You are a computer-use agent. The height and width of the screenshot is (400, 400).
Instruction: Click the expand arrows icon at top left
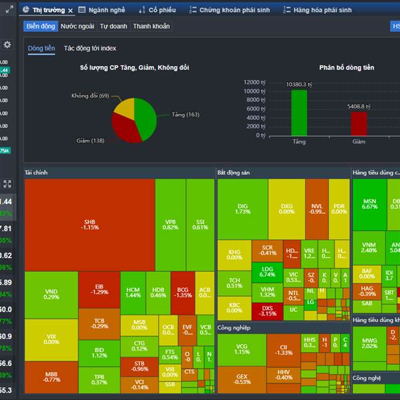(x=9, y=9)
